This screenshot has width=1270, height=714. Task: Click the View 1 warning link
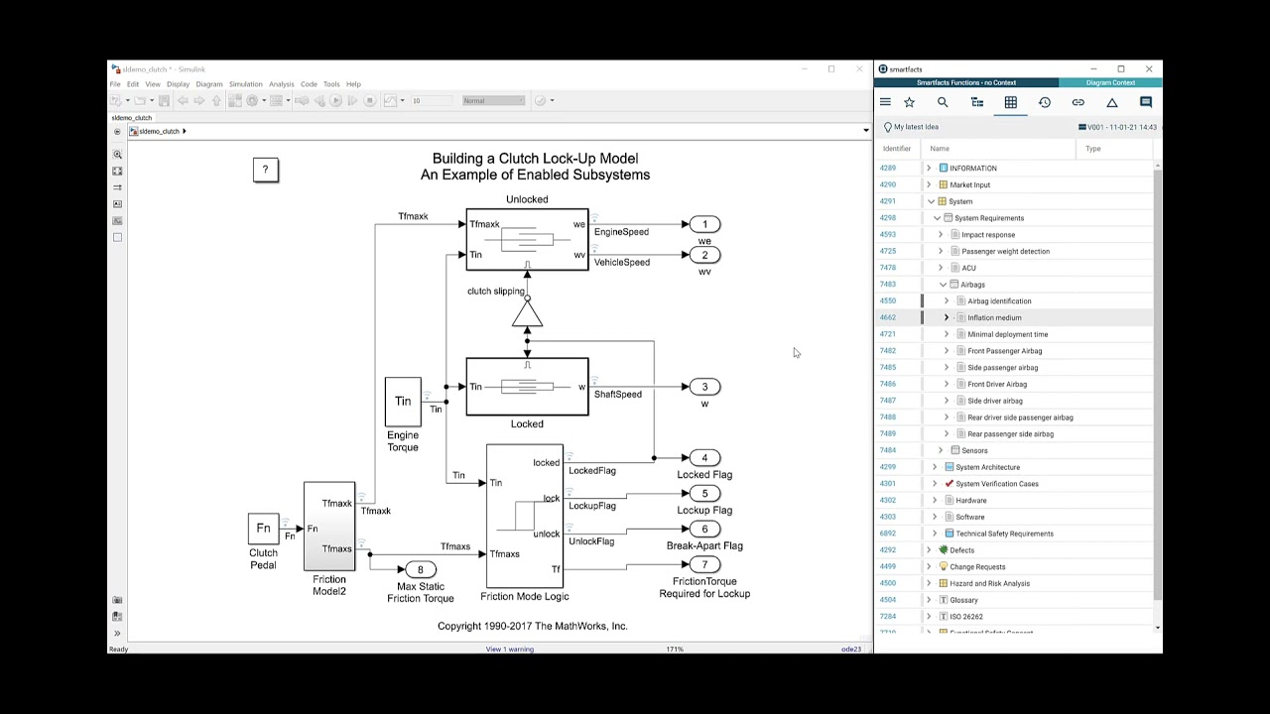[x=509, y=650]
